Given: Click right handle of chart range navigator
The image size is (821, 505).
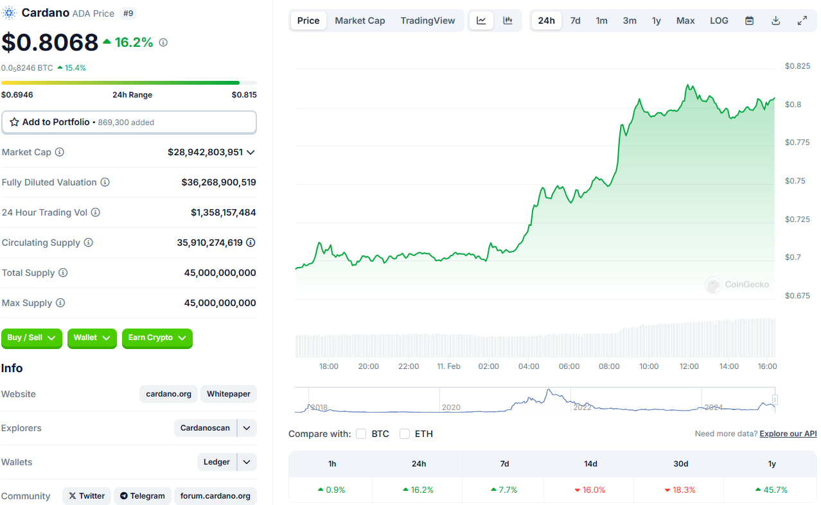Looking at the screenshot, I should point(775,400).
